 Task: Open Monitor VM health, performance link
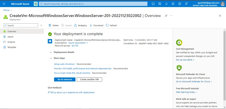click(x=83, y=68)
